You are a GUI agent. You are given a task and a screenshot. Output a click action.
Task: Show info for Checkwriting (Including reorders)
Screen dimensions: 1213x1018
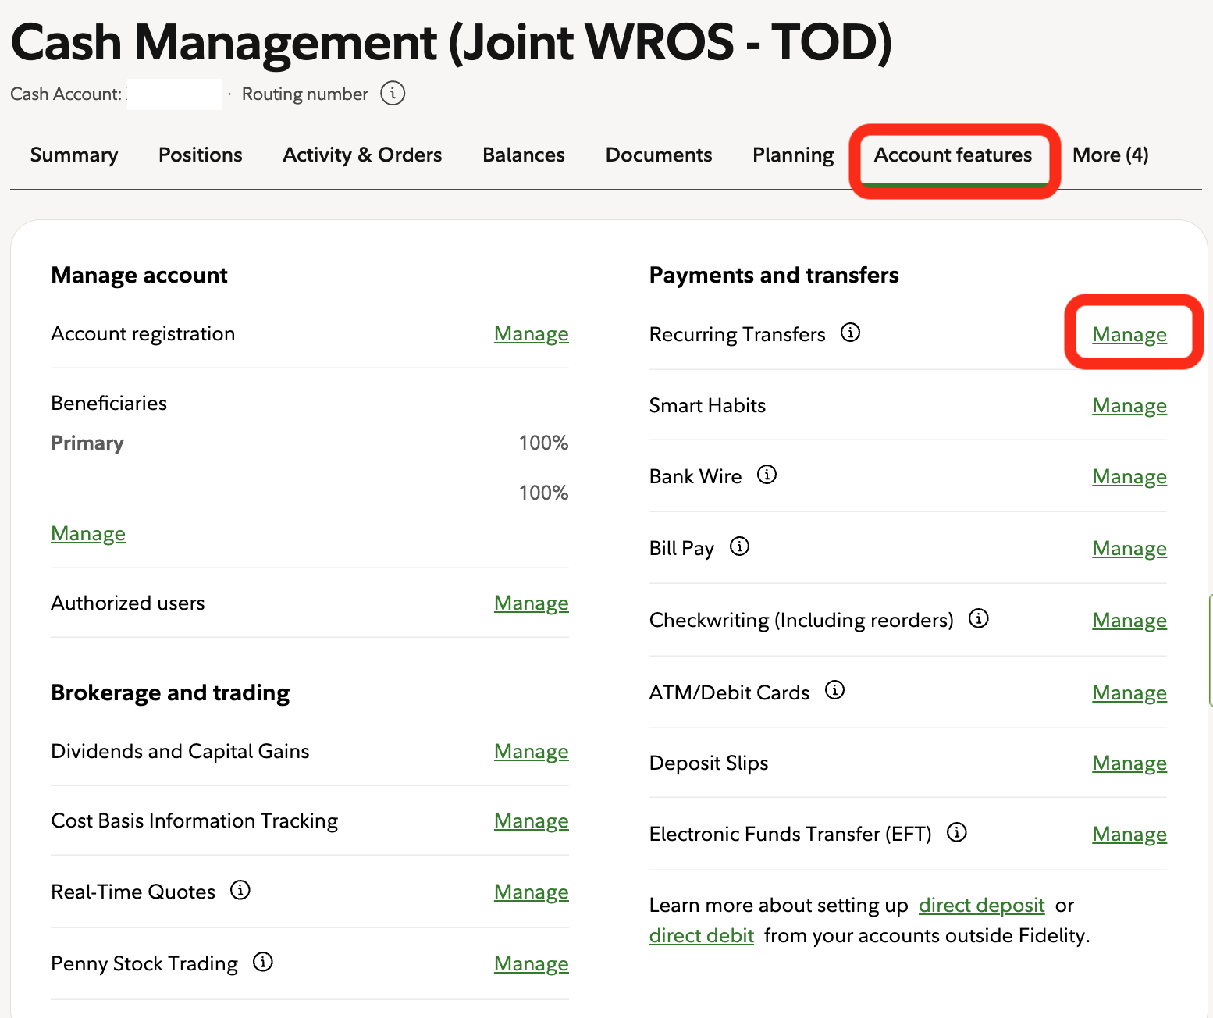978,618
